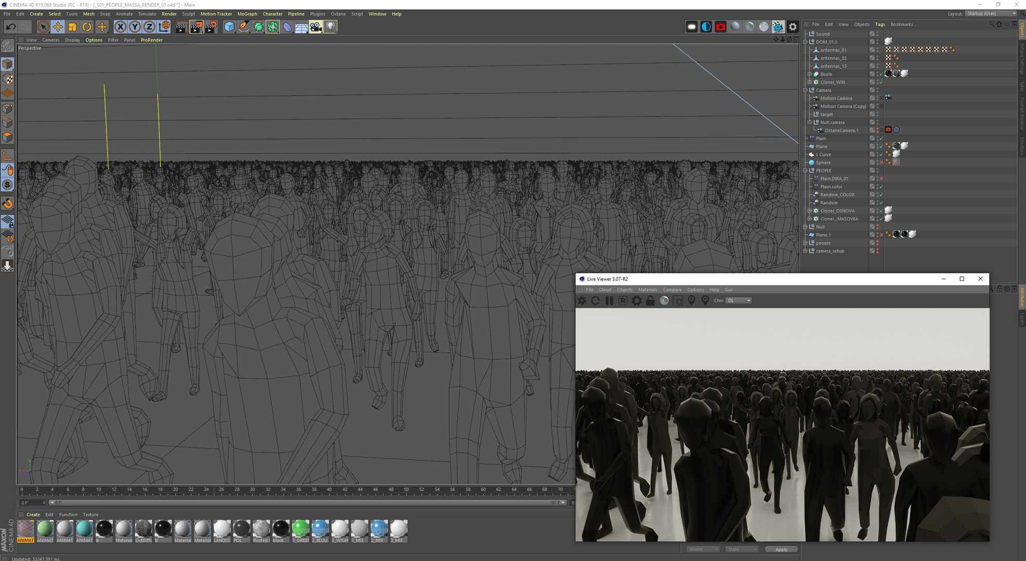Open Edit Render Settings clapperboard icon
This screenshot has width=1026, height=561.
[x=211, y=26]
